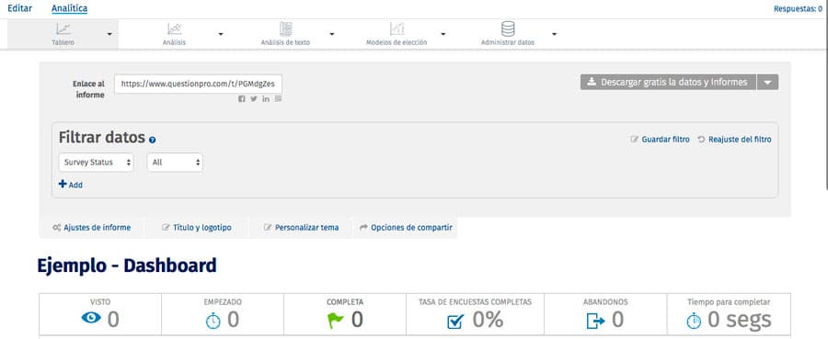The width and height of the screenshot is (828, 339).
Task: Share report link on Facebook
Action: pos(241,98)
